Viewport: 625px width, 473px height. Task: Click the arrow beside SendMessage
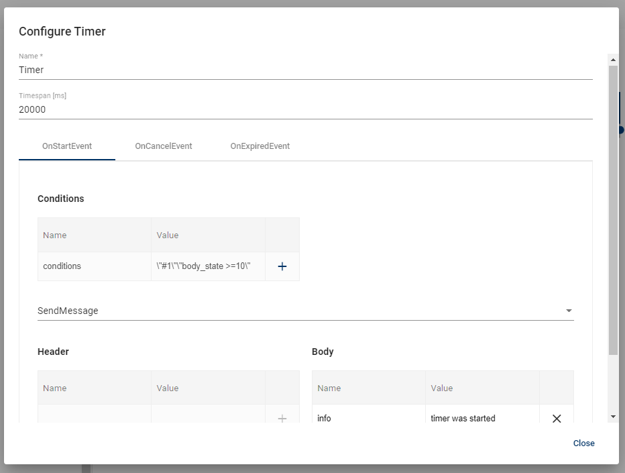tap(569, 311)
